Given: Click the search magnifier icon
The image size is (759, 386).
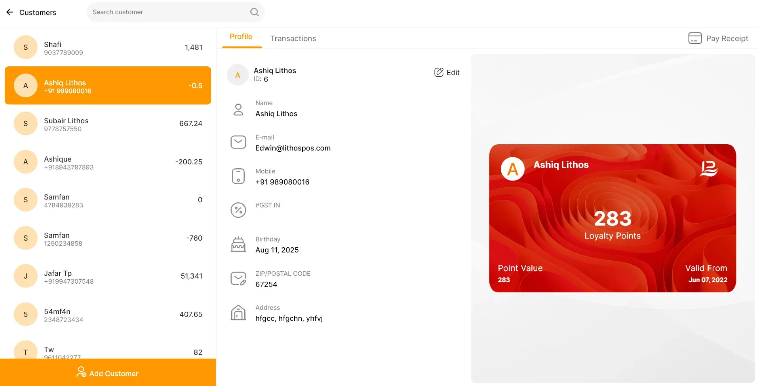Looking at the screenshot, I should click(x=255, y=12).
